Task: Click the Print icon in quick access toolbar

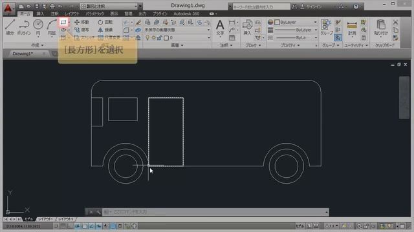Action: coord(52,6)
